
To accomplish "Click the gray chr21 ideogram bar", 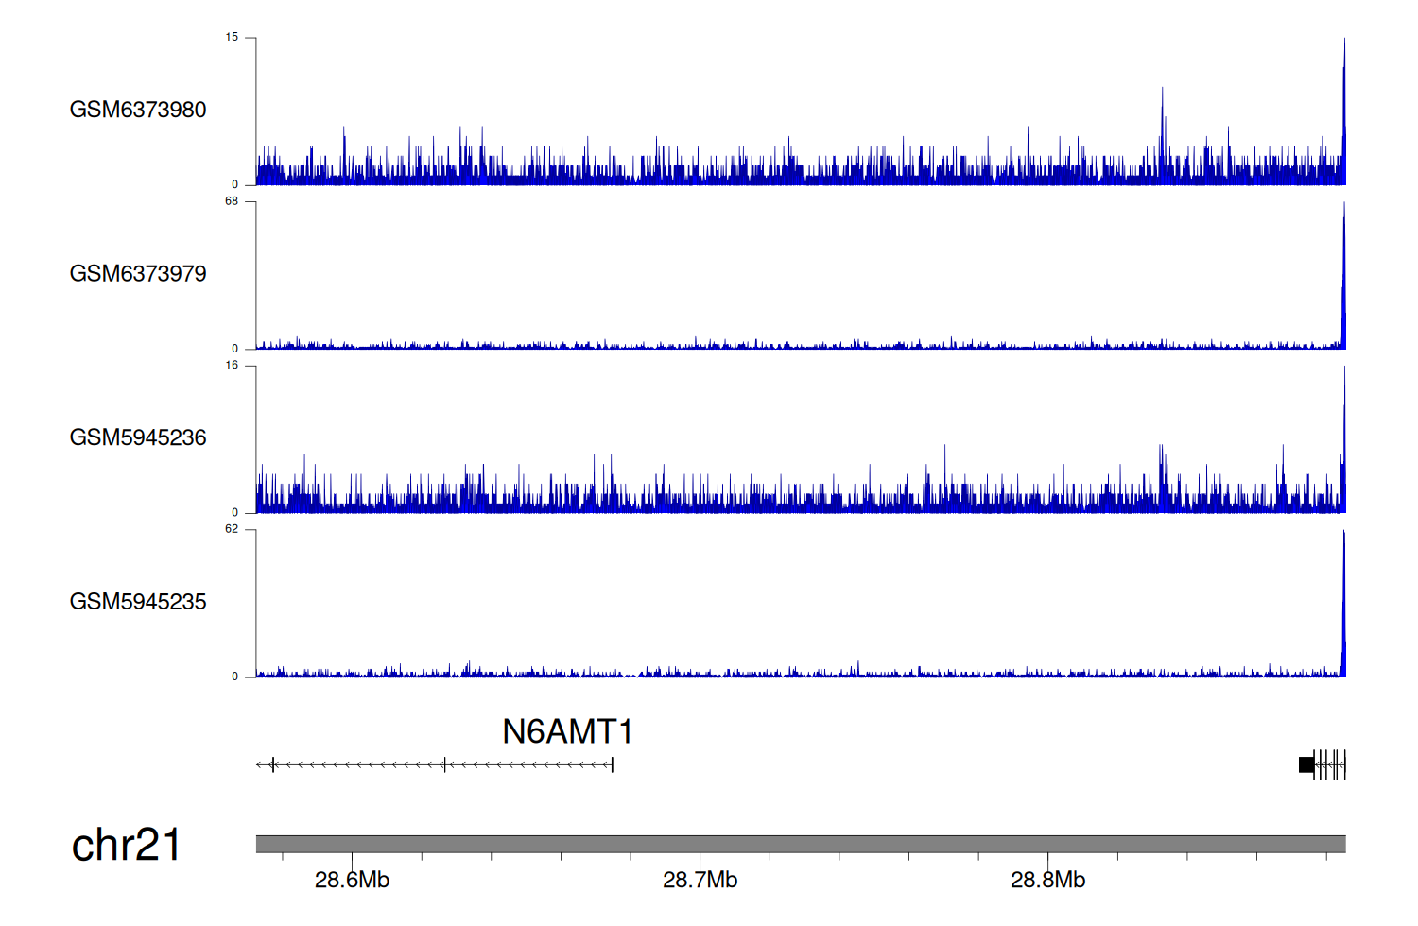I will [800, 844].
